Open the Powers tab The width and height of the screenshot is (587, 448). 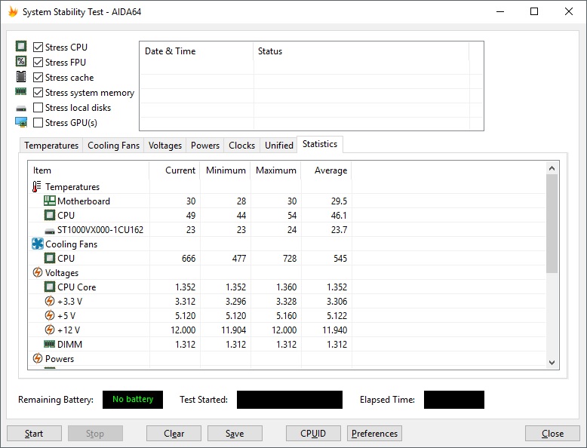pos(205,146)
